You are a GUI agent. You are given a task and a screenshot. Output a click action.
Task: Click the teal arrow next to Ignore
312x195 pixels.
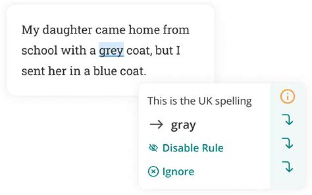(x=287, y=166)
